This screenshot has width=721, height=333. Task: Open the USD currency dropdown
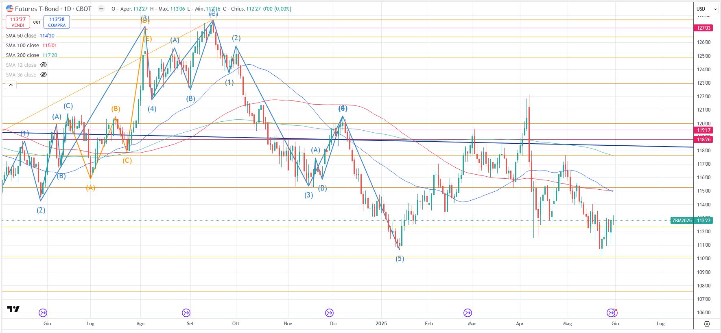(706, 9)
